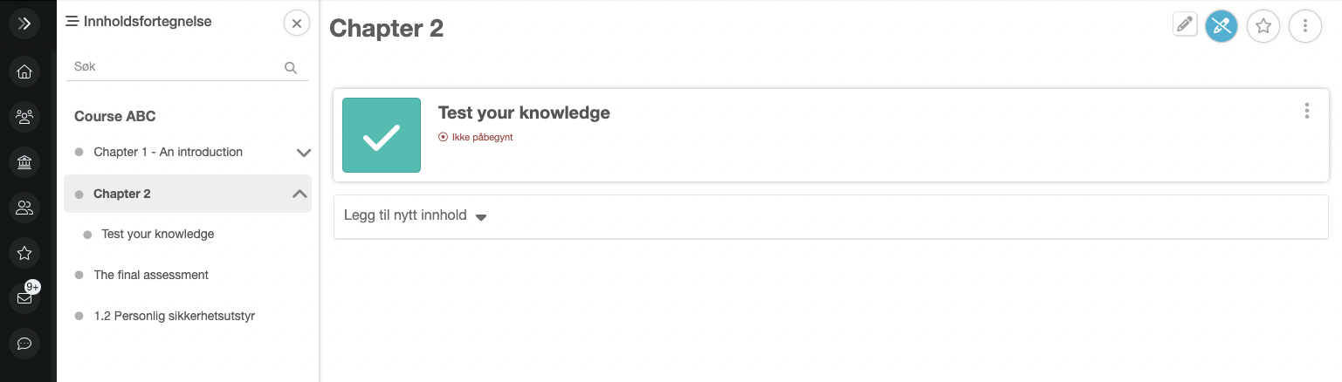Open the users icon in sidebar
The image size is (1342, 382).
click(x=24, y=208)
